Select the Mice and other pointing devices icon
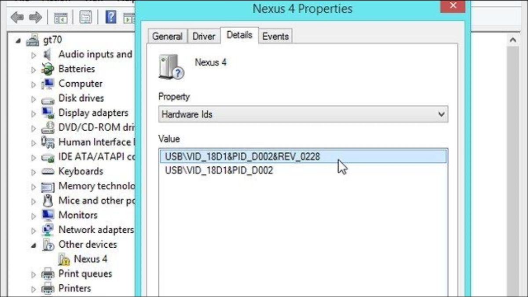The height and width of the screenshot is (297, 528). click(47, 201)
